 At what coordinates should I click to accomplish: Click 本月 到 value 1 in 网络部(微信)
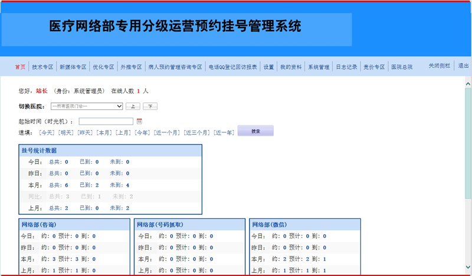coord(324,259)
